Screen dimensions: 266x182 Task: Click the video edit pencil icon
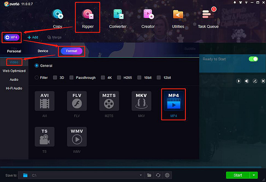tap(255, 81)
